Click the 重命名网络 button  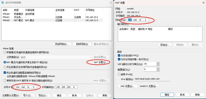pyautogui.click(x=102, y=44)
